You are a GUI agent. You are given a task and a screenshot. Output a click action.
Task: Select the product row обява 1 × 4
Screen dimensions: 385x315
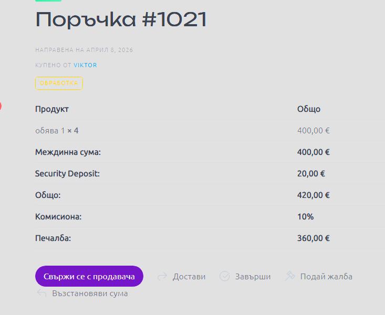point(57,131)
